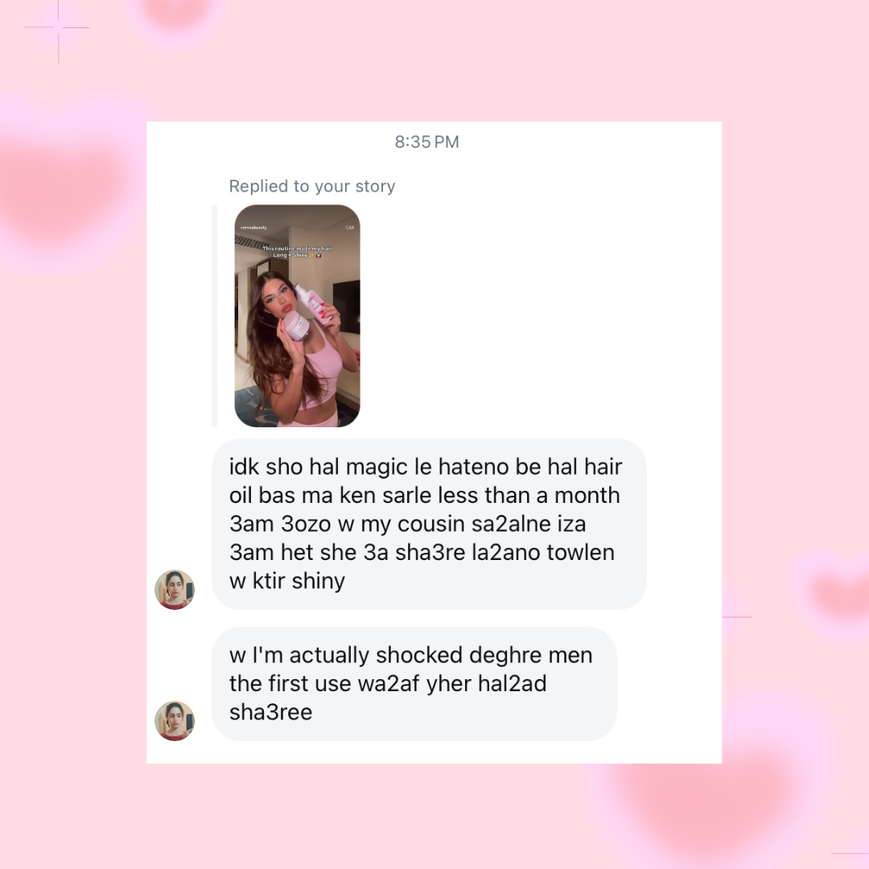Click the pink jar held in the story
The image size is (869, 869).
click(x=296, y=326)
